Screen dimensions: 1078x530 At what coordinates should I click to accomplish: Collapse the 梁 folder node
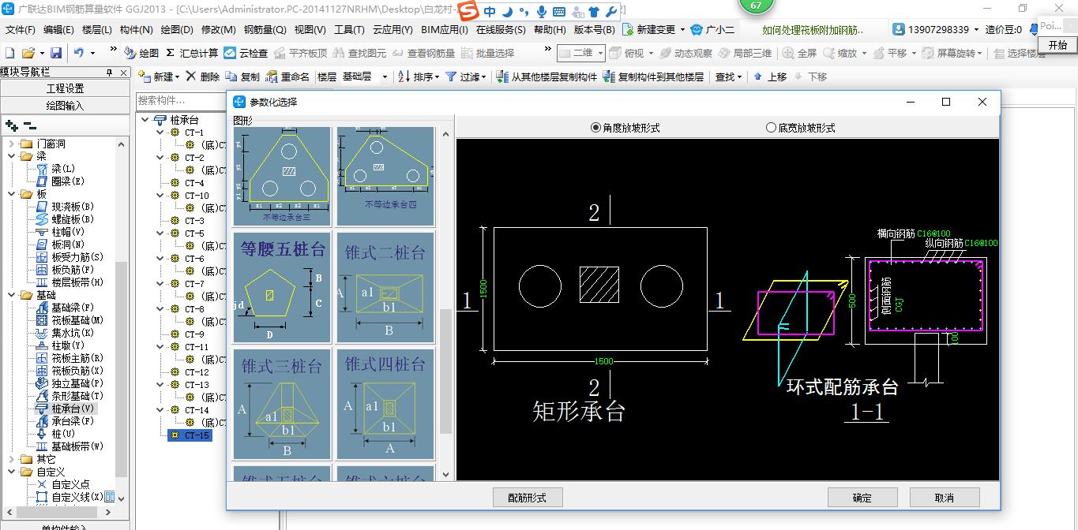pyautogui.click(x=12, y=157)
